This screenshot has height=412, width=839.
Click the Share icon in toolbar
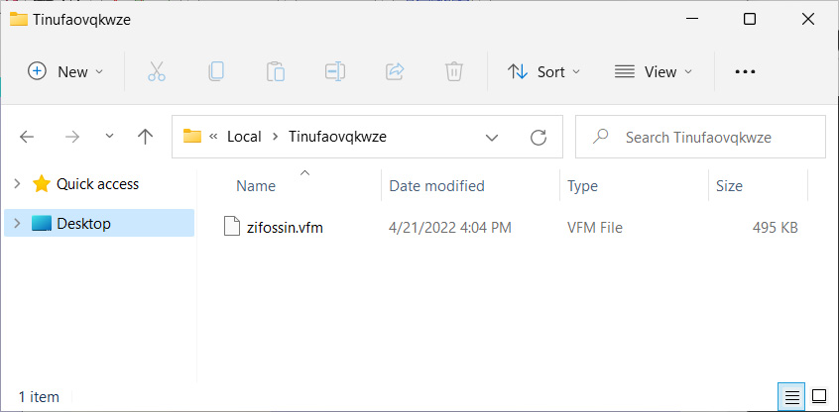click(x=395, y=71)
